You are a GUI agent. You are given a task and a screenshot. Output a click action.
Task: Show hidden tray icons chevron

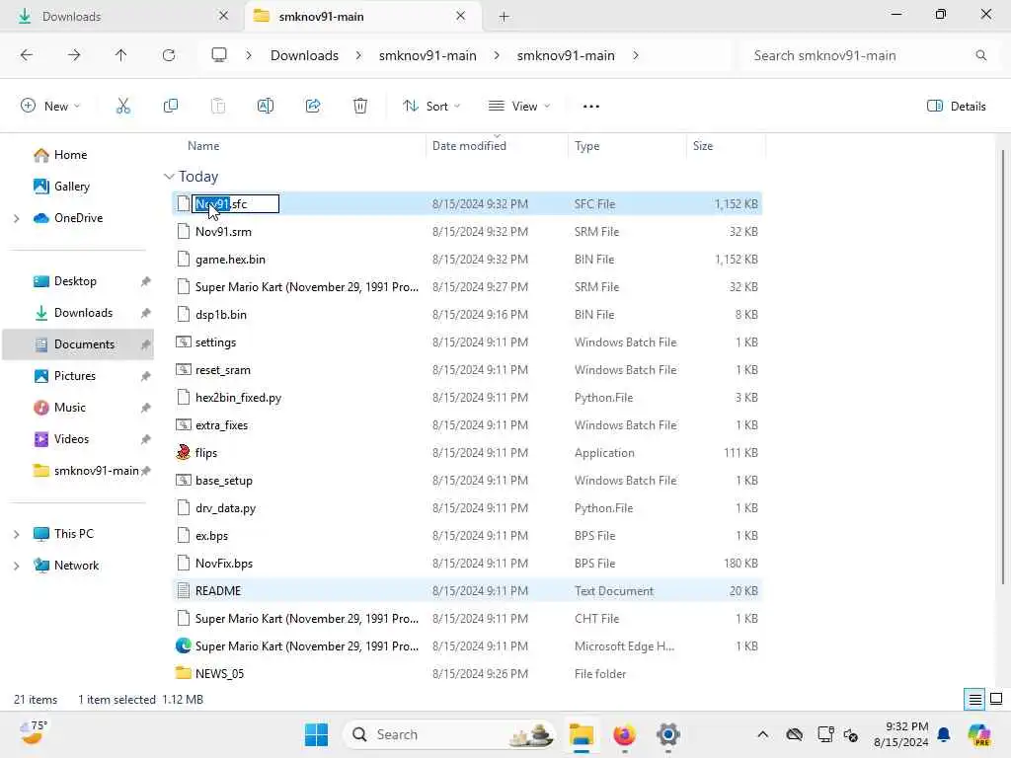point(763,734)
